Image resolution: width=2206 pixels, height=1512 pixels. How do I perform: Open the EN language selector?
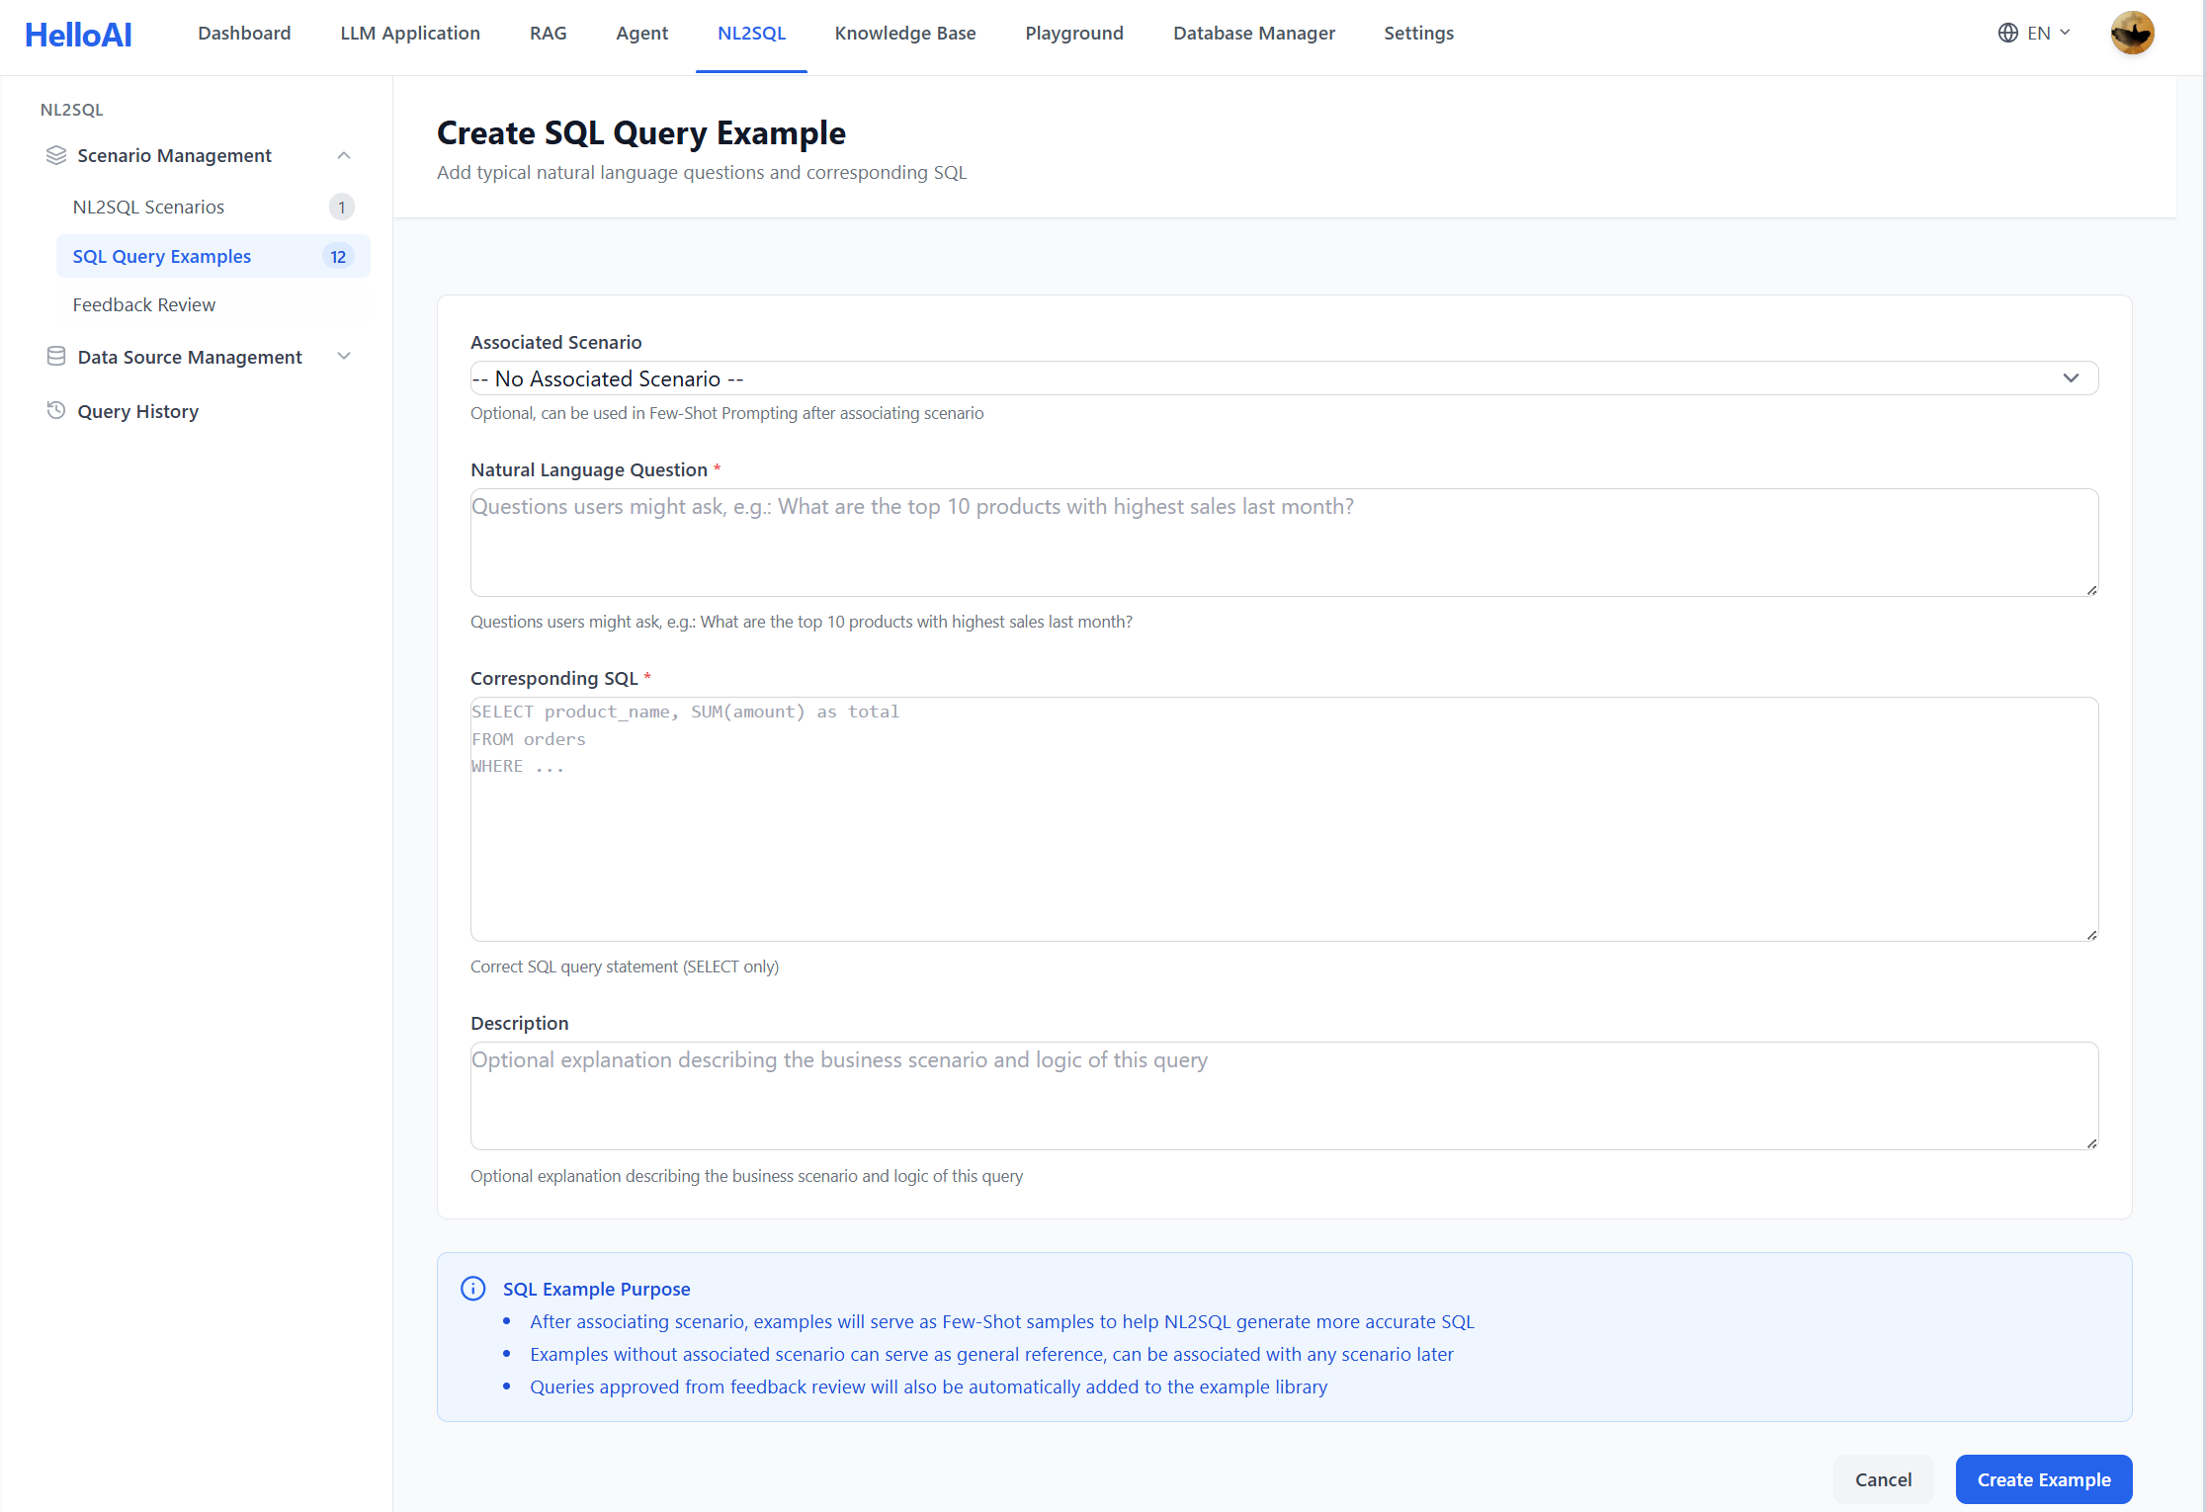coord(2038,33)
